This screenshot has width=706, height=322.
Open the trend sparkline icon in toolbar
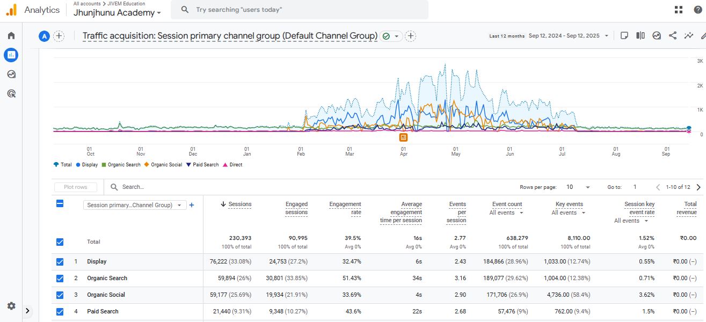tap(689, 35)
